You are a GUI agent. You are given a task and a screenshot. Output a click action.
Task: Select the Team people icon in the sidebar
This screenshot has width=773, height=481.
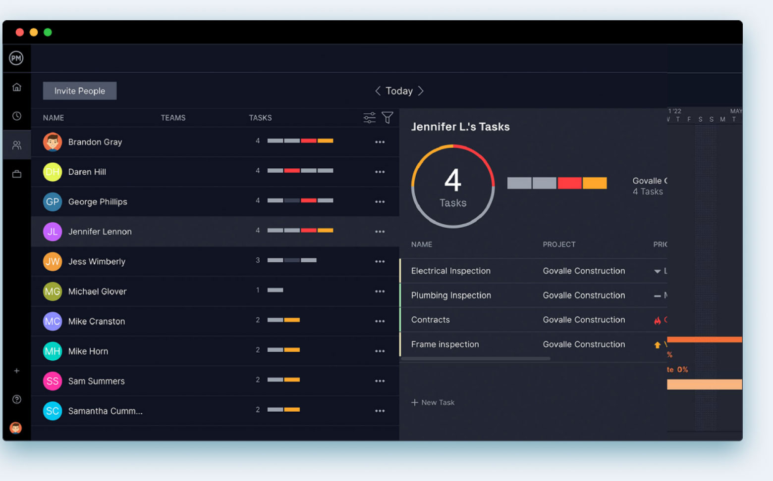click(16, 144)
